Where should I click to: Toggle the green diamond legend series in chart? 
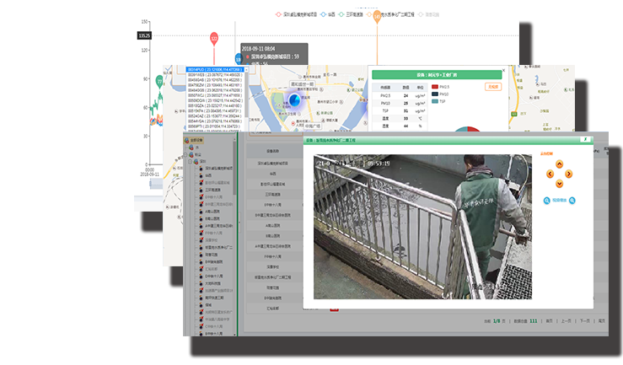[x=341, y=14]
